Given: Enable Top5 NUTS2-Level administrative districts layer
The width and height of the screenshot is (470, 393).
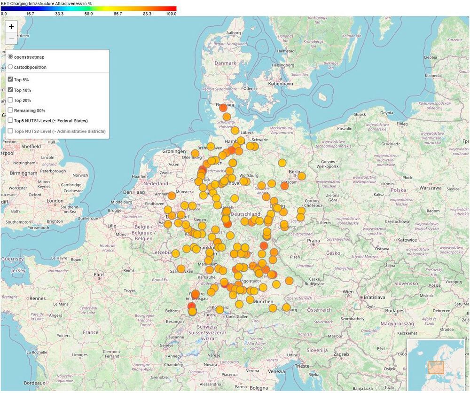Looking at the screenshot, I should 10,130.
